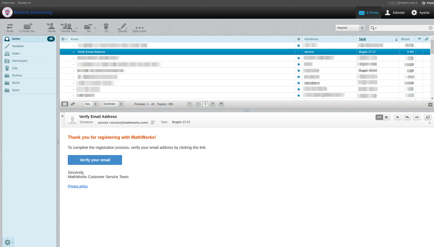This screenshot has height=247, width=434.
Task: Switch to list view mode
Action: click(x=65, y=104)
